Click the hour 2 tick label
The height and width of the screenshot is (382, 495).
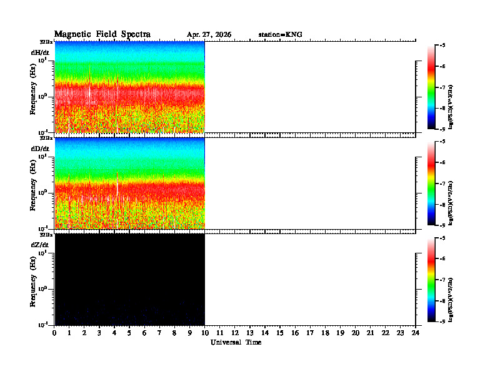(84, 333)
